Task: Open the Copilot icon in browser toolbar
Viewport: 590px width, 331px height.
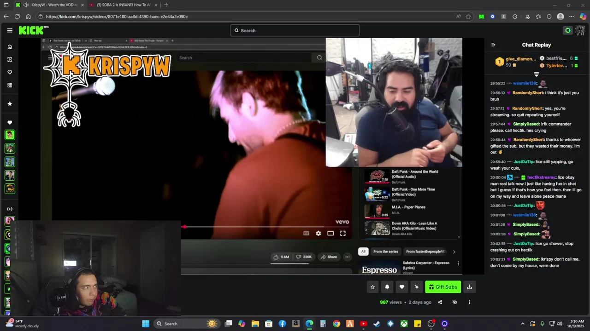Action: click(x=583, y=17)
